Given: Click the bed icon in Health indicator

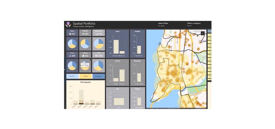Looking at the screenshot, I should click(x=83, y=34).
